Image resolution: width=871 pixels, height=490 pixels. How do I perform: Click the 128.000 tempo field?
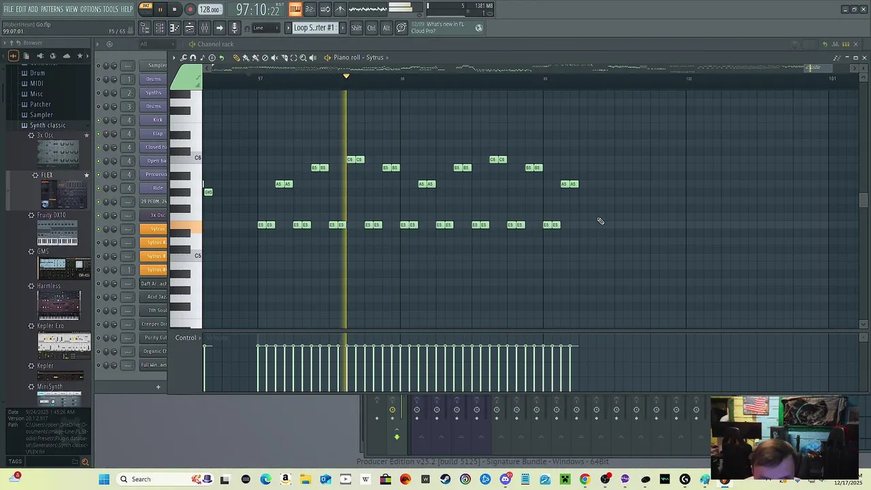210,10
